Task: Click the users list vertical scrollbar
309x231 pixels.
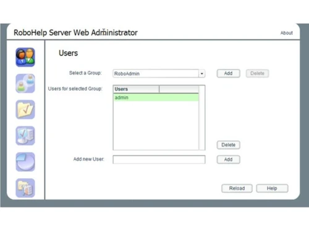Action: (x=202, y=118)
